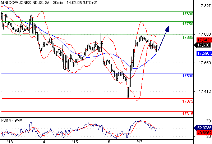
Task: Click the red 17,642 price tag
Action: click(204, 40)
